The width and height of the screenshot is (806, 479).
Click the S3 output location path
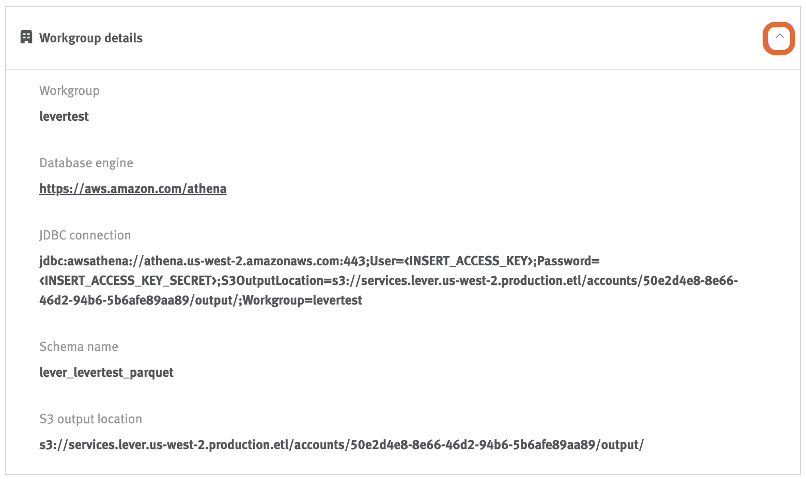(342, 444)
